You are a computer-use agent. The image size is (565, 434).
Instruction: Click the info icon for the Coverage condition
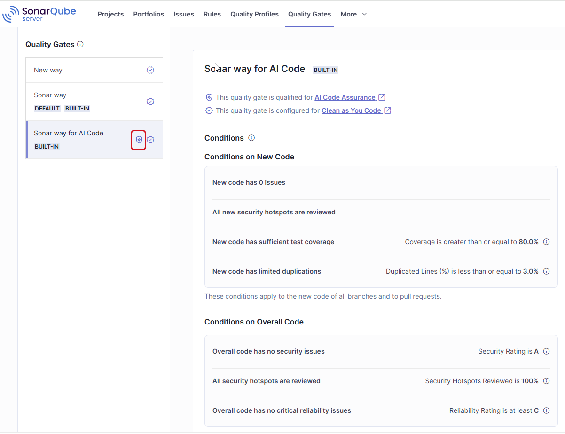[x=546, y=241]
